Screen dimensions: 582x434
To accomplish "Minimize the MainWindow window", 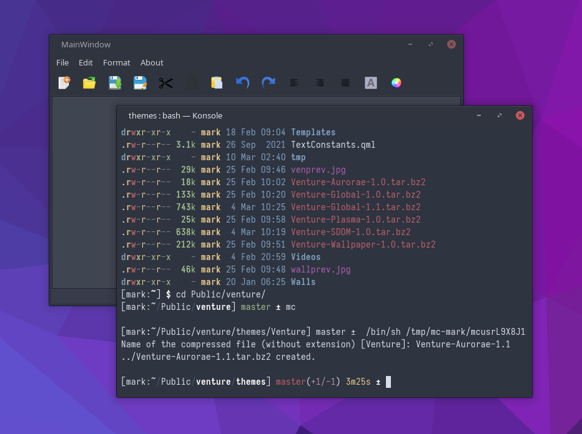I will (410, 44).
